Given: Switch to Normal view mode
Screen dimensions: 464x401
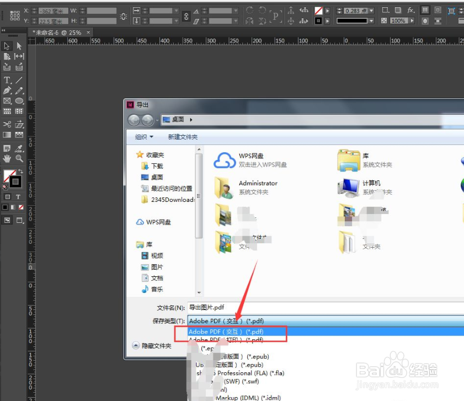Looking at the screenshot, I should [7, 220].
